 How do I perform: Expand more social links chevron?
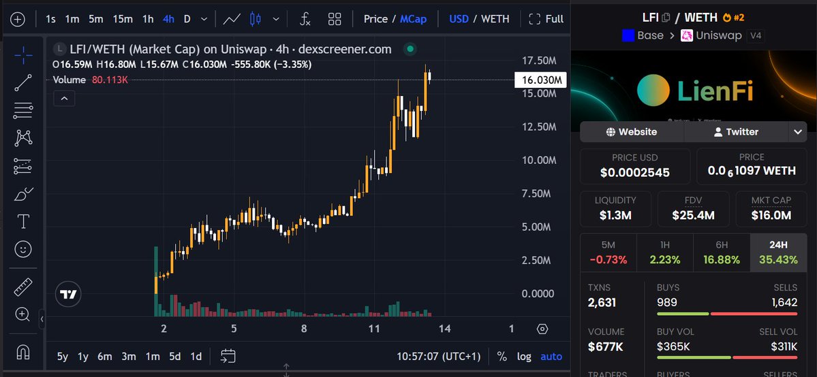(798, 132)
